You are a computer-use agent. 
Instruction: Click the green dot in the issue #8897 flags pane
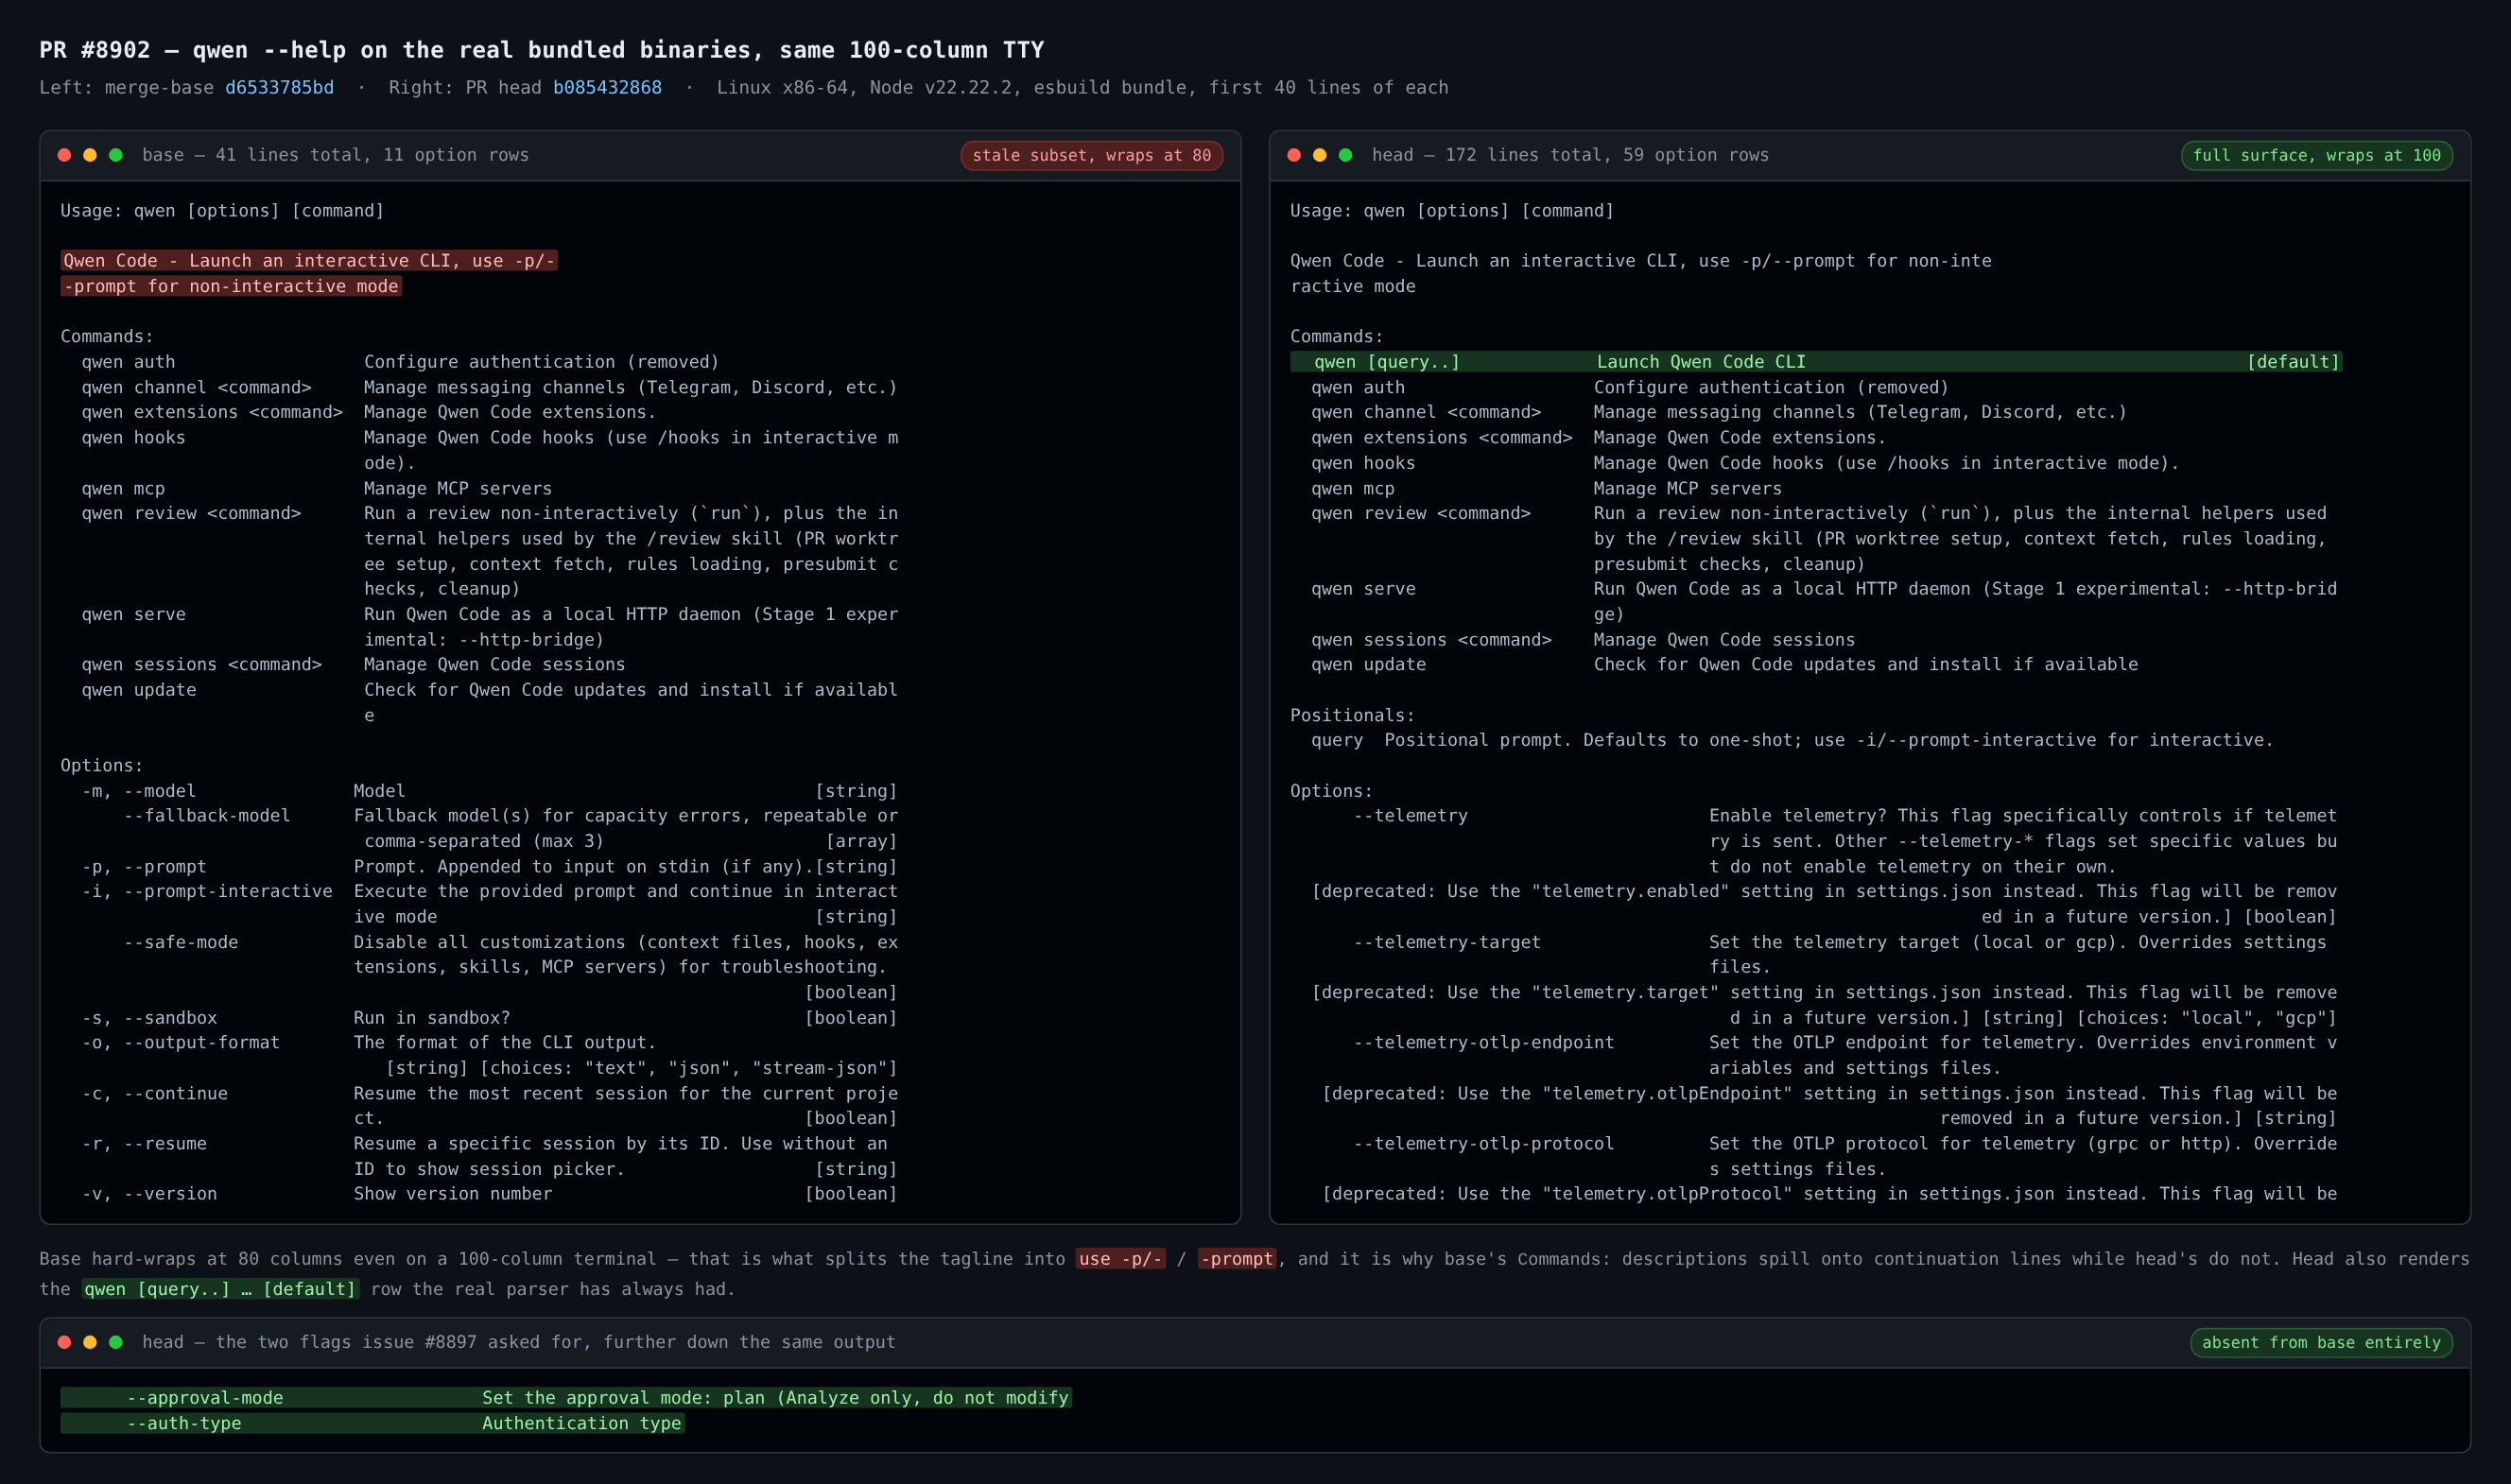coord(116,1342)
